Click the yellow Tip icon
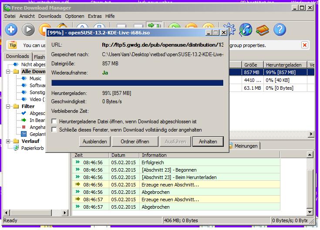This screenshot has width=320, height=230. (x=13, y=45)
